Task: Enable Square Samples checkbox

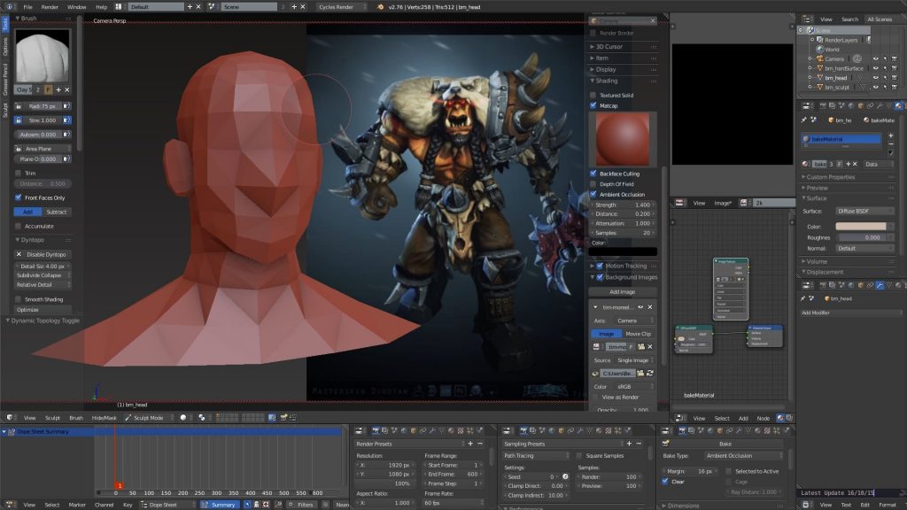Action: (579, 456)
